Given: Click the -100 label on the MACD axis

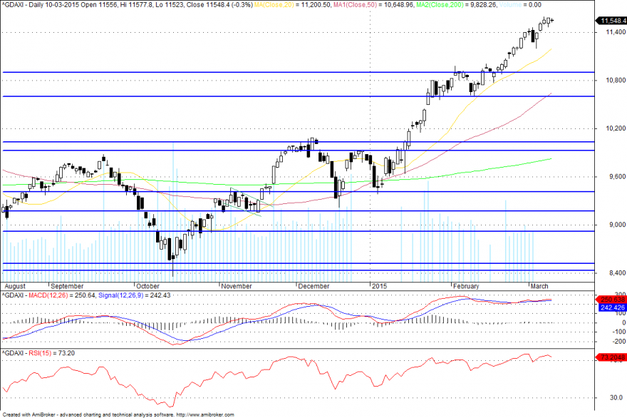Looking at the screenshot, I should [619, 332].
